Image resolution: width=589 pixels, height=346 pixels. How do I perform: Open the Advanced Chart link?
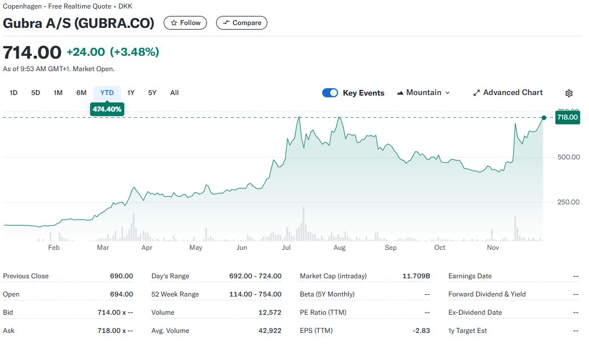tap(508, 93)
